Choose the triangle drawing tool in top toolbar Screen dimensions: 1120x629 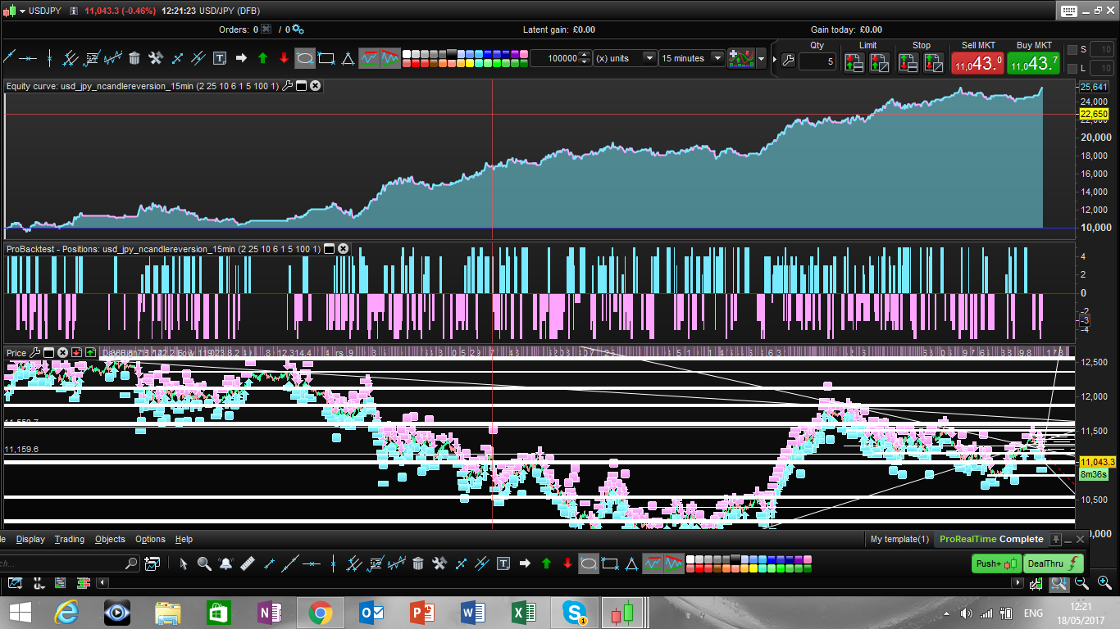point(348,58)
